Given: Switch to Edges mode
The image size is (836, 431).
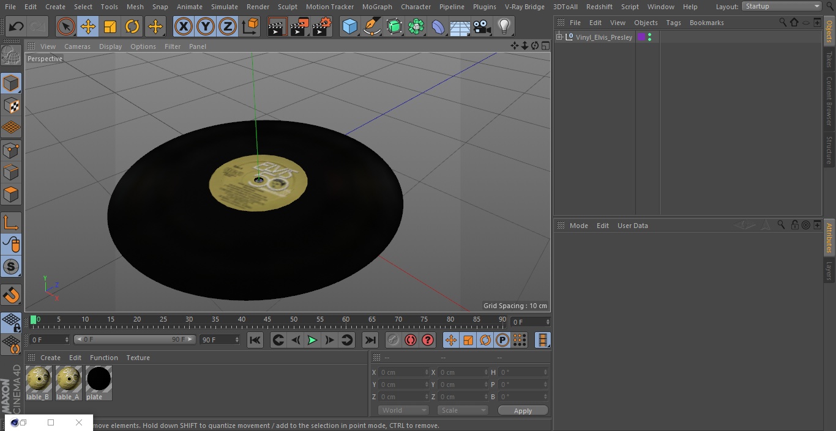Looking at the screenshot, I should point(11,172).
